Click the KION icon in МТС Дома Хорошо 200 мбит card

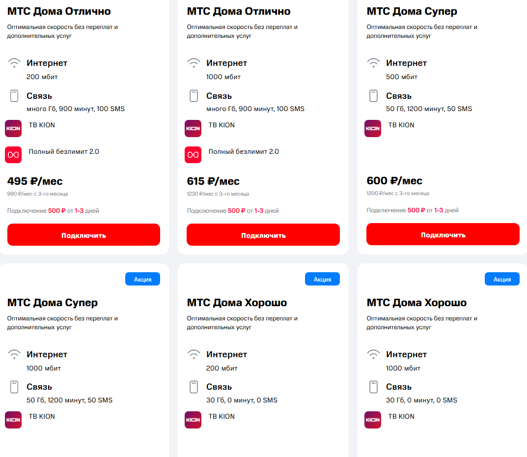(x=193, y=420)
